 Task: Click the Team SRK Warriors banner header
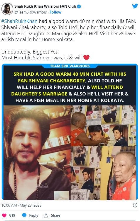(70, 66)
